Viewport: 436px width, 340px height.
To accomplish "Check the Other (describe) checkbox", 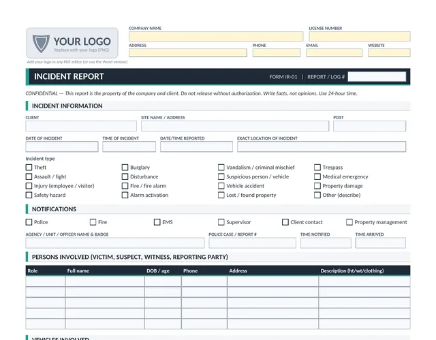I will pos(317,195).
